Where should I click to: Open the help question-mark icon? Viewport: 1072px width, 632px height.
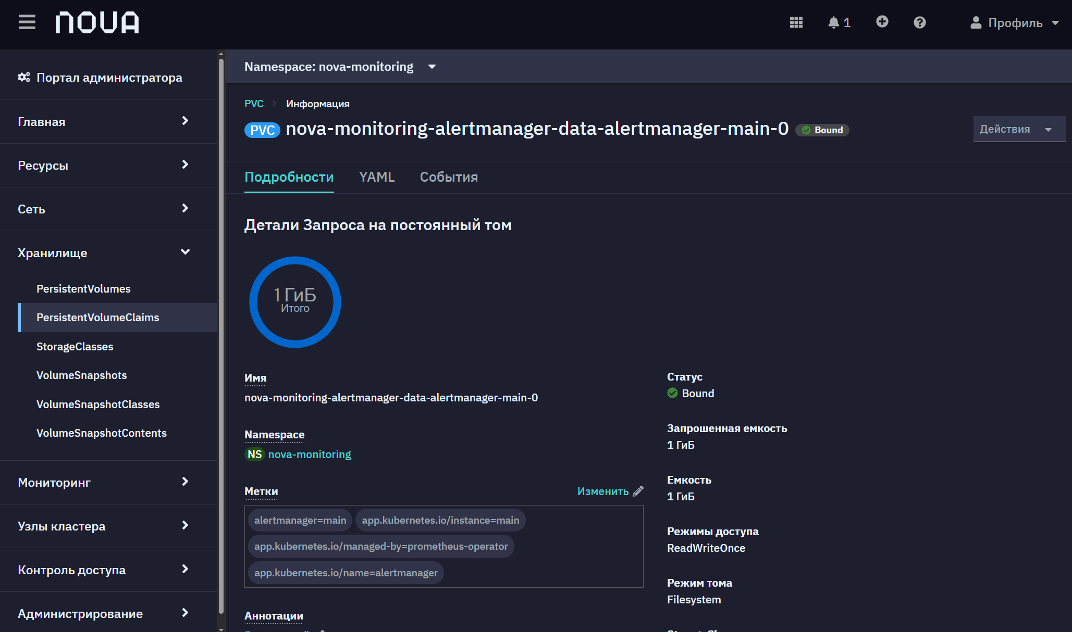coord(919,22)
